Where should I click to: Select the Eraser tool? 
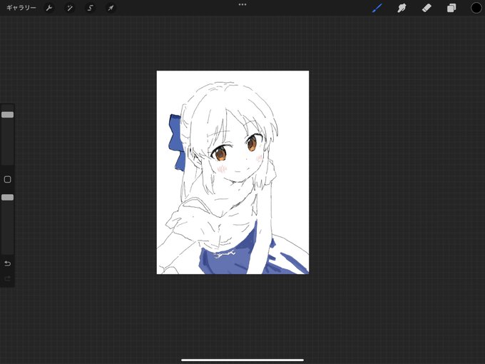coord(427,8)
